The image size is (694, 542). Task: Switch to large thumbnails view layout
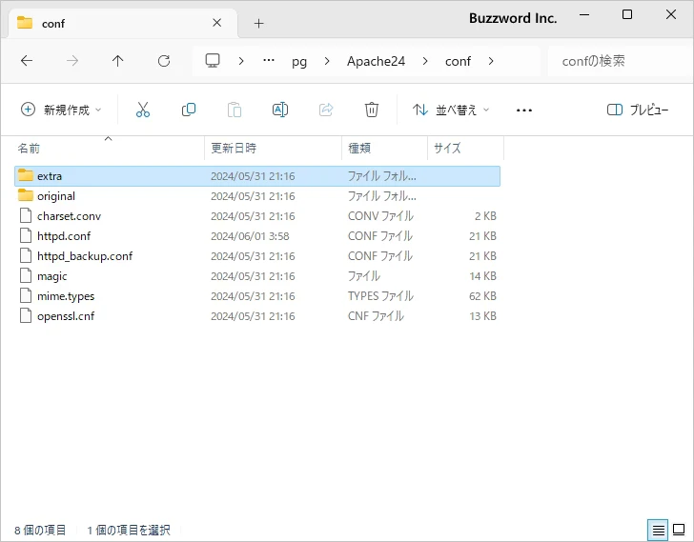(x=679, y=530)
